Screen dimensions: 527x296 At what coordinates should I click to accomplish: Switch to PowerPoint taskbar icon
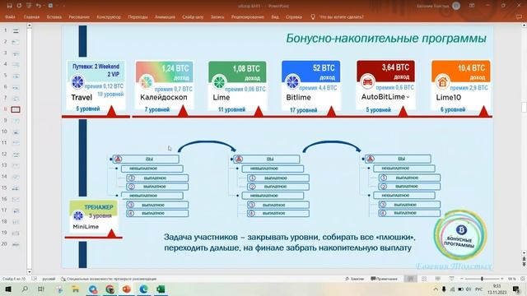(x=126, y=289)
